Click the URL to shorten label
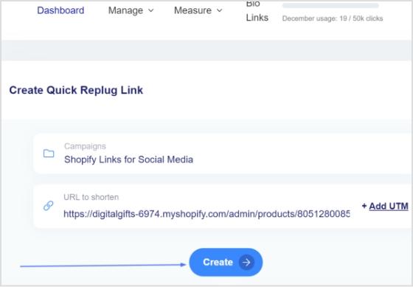 [91, 197]
